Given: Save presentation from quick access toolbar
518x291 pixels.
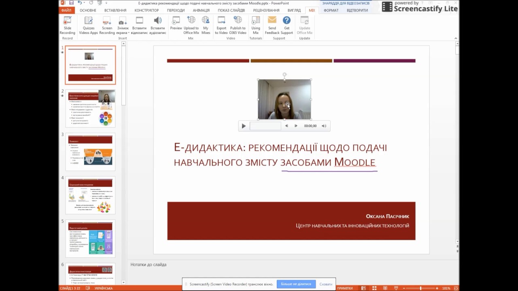Looking at the screenshot, I should (x=72, y=3).
